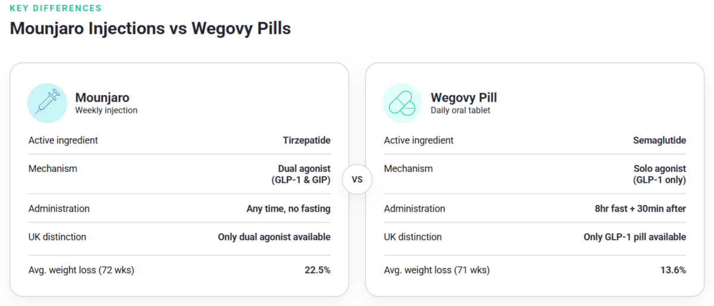Click the VS circle badge
The width and height of the screenshot is (714, 306).
click(357, 179)
